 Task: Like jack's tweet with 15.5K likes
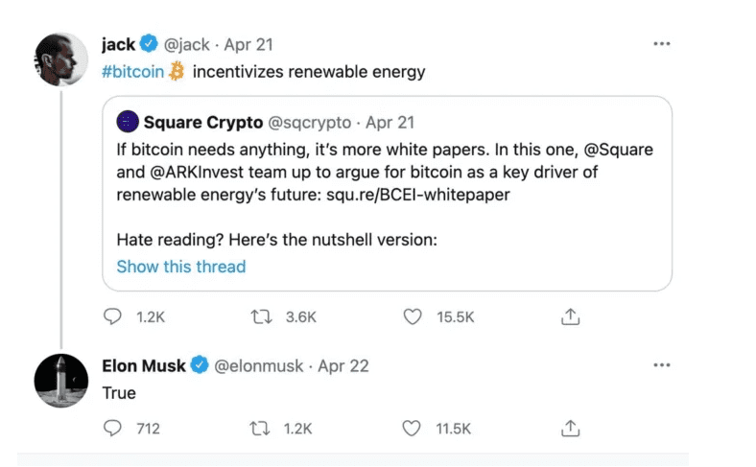414,316
